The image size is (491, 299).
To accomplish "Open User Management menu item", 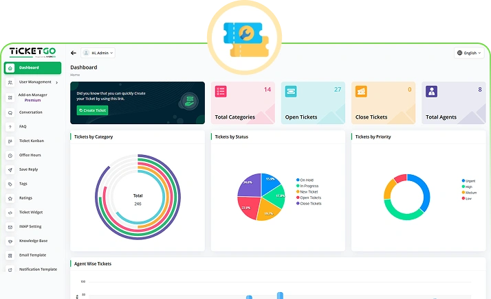I will [32, 82].
